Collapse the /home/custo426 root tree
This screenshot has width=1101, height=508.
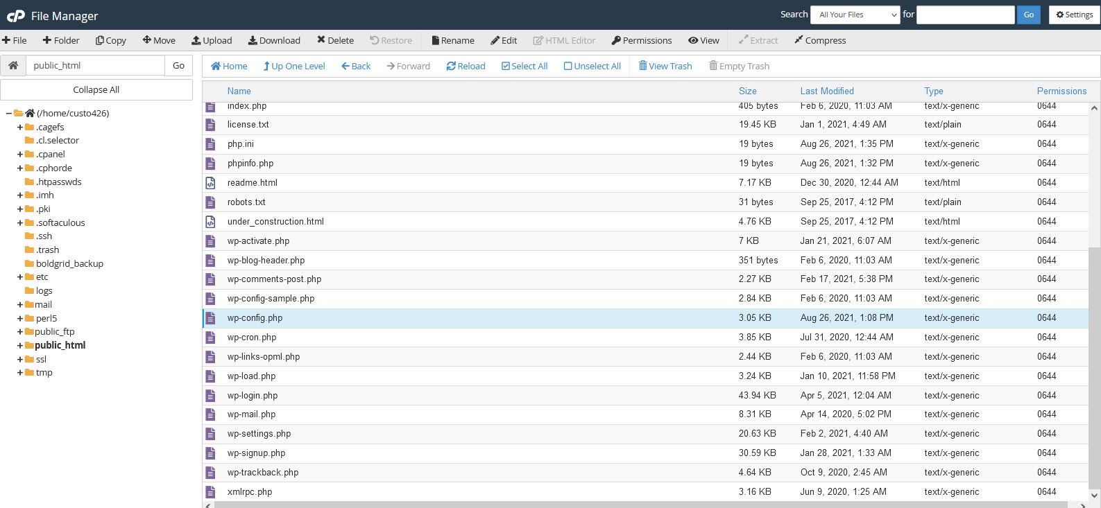pyautogui.click(x=9, y=113)
